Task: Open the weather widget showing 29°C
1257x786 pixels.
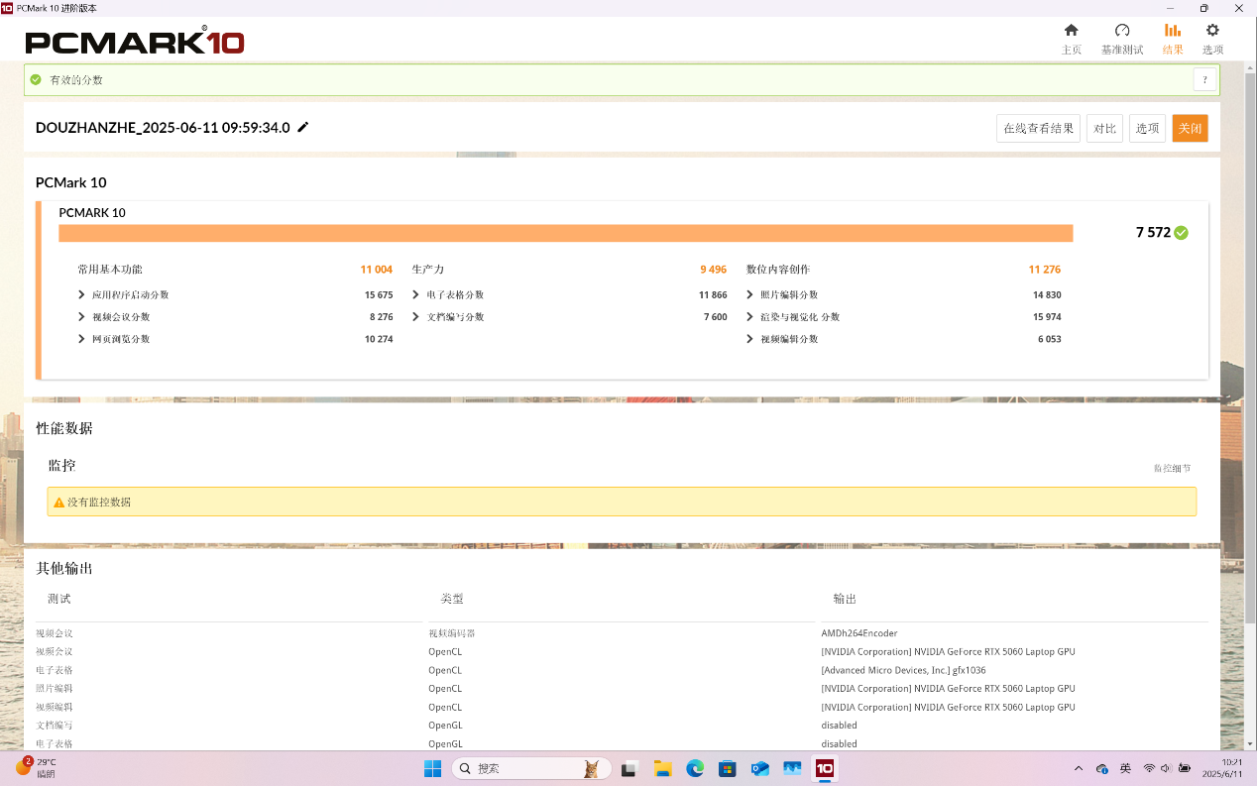Action: [x=37, y=768]
